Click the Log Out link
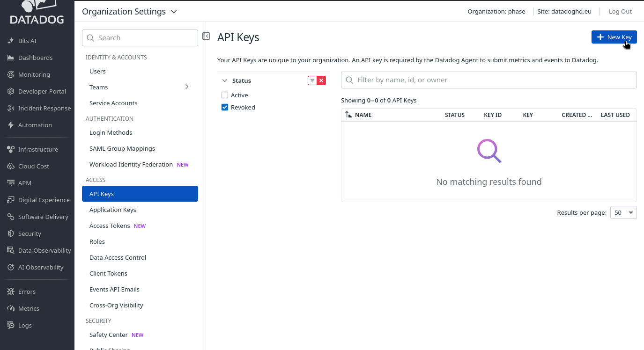The width and height of the screenshot is (644, 350). point(620,11)
